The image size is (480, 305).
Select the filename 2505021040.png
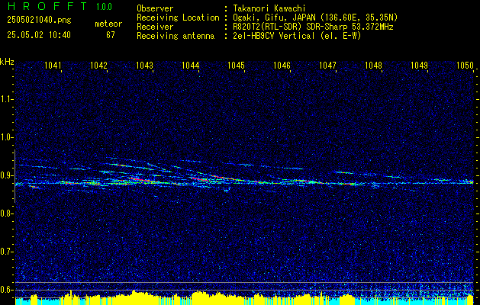[x=39, y=21]
